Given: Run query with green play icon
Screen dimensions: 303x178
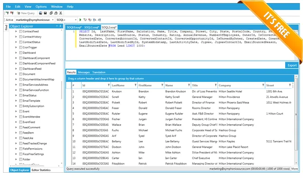Looking at the screenshot, I should tap(80, 20).
